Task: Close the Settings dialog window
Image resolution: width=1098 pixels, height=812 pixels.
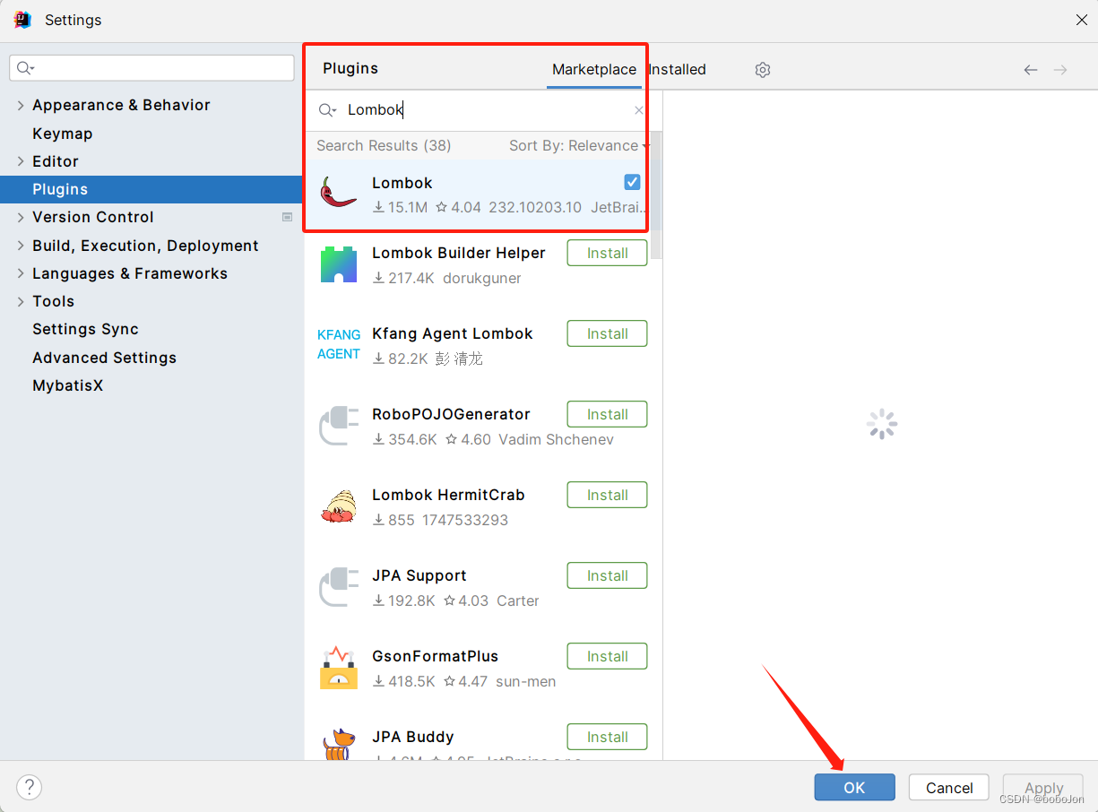Action: tap(1082, 20)
